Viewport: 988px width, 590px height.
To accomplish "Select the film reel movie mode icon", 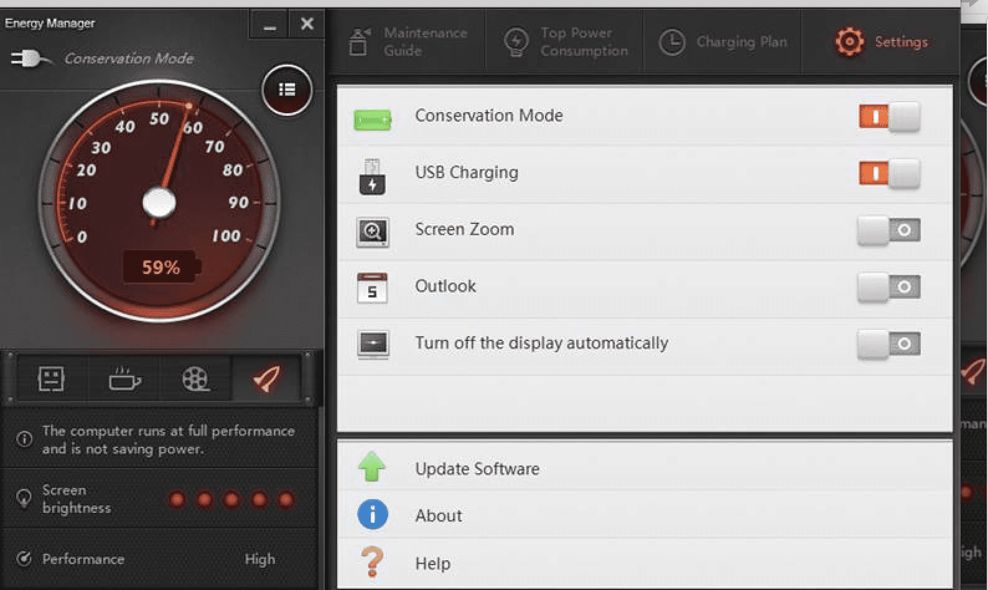I will click(x=195, y=378).
